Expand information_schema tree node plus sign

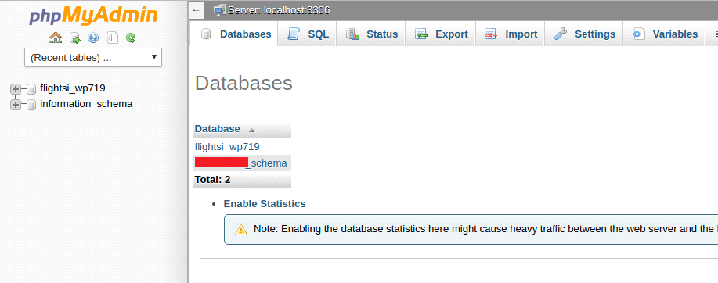[16, 105]
